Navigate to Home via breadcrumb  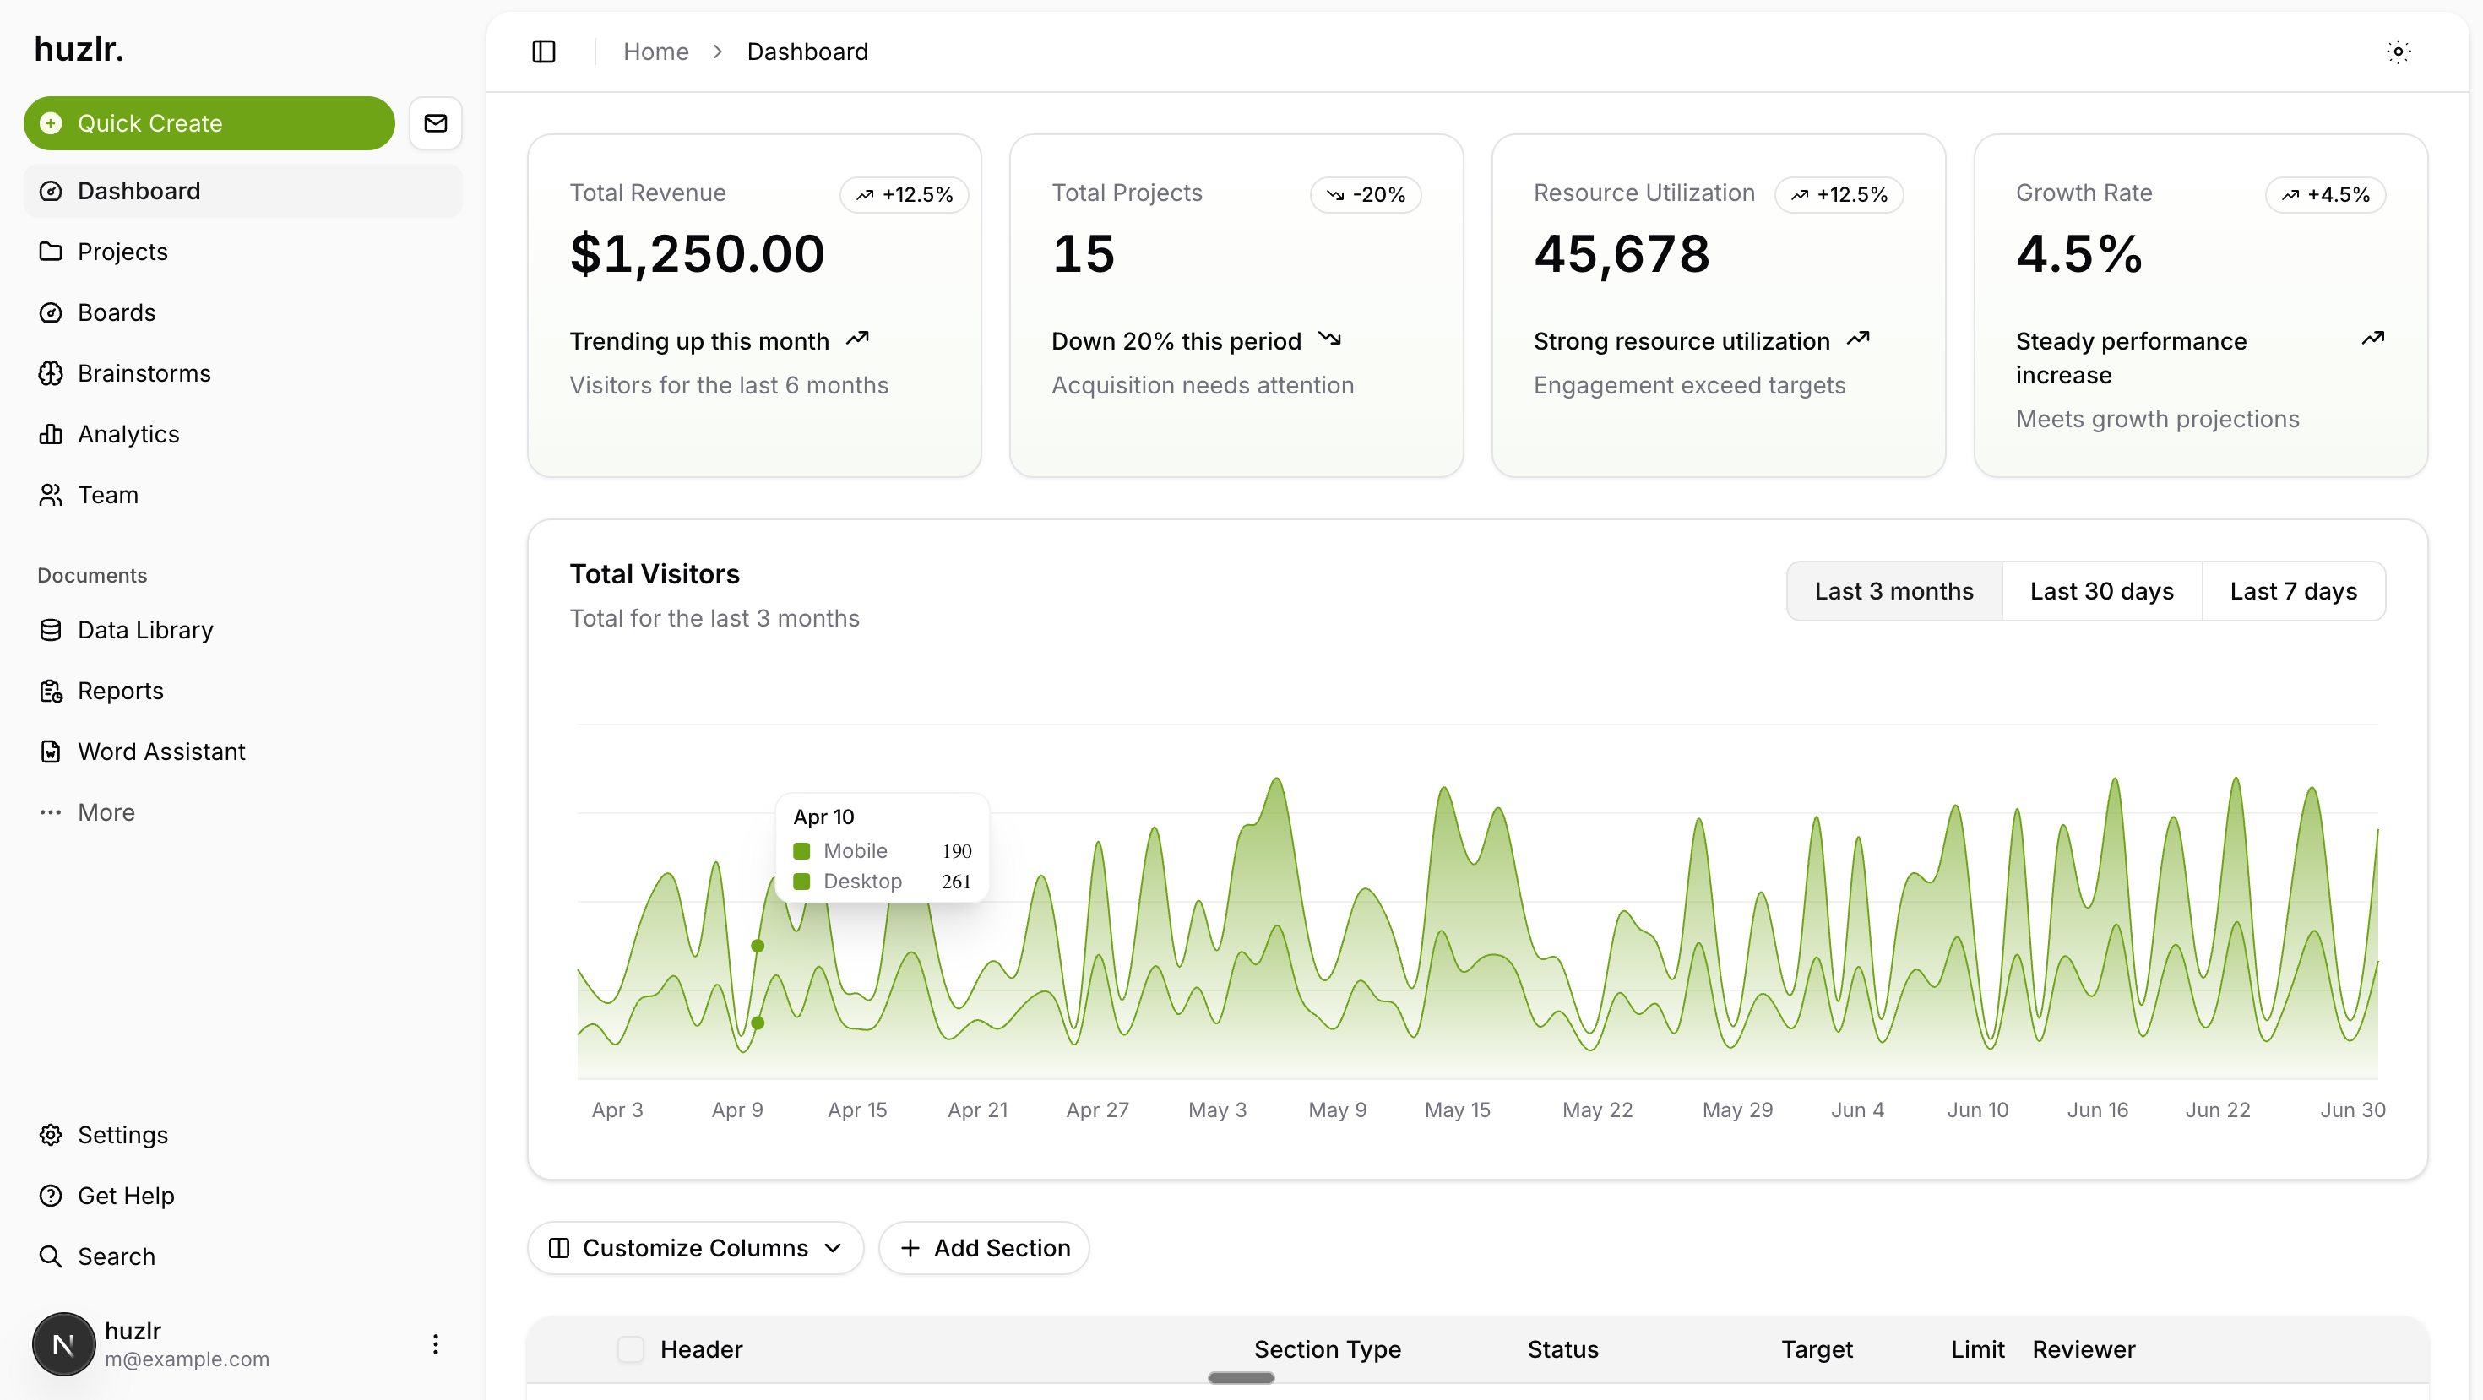pyautogui.click(x=655, y=51)
